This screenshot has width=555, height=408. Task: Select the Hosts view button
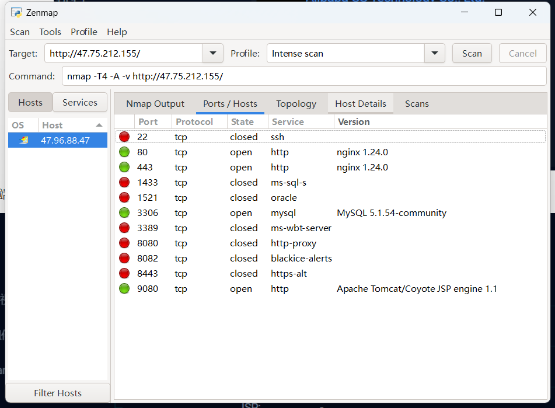tap(30, 102)
